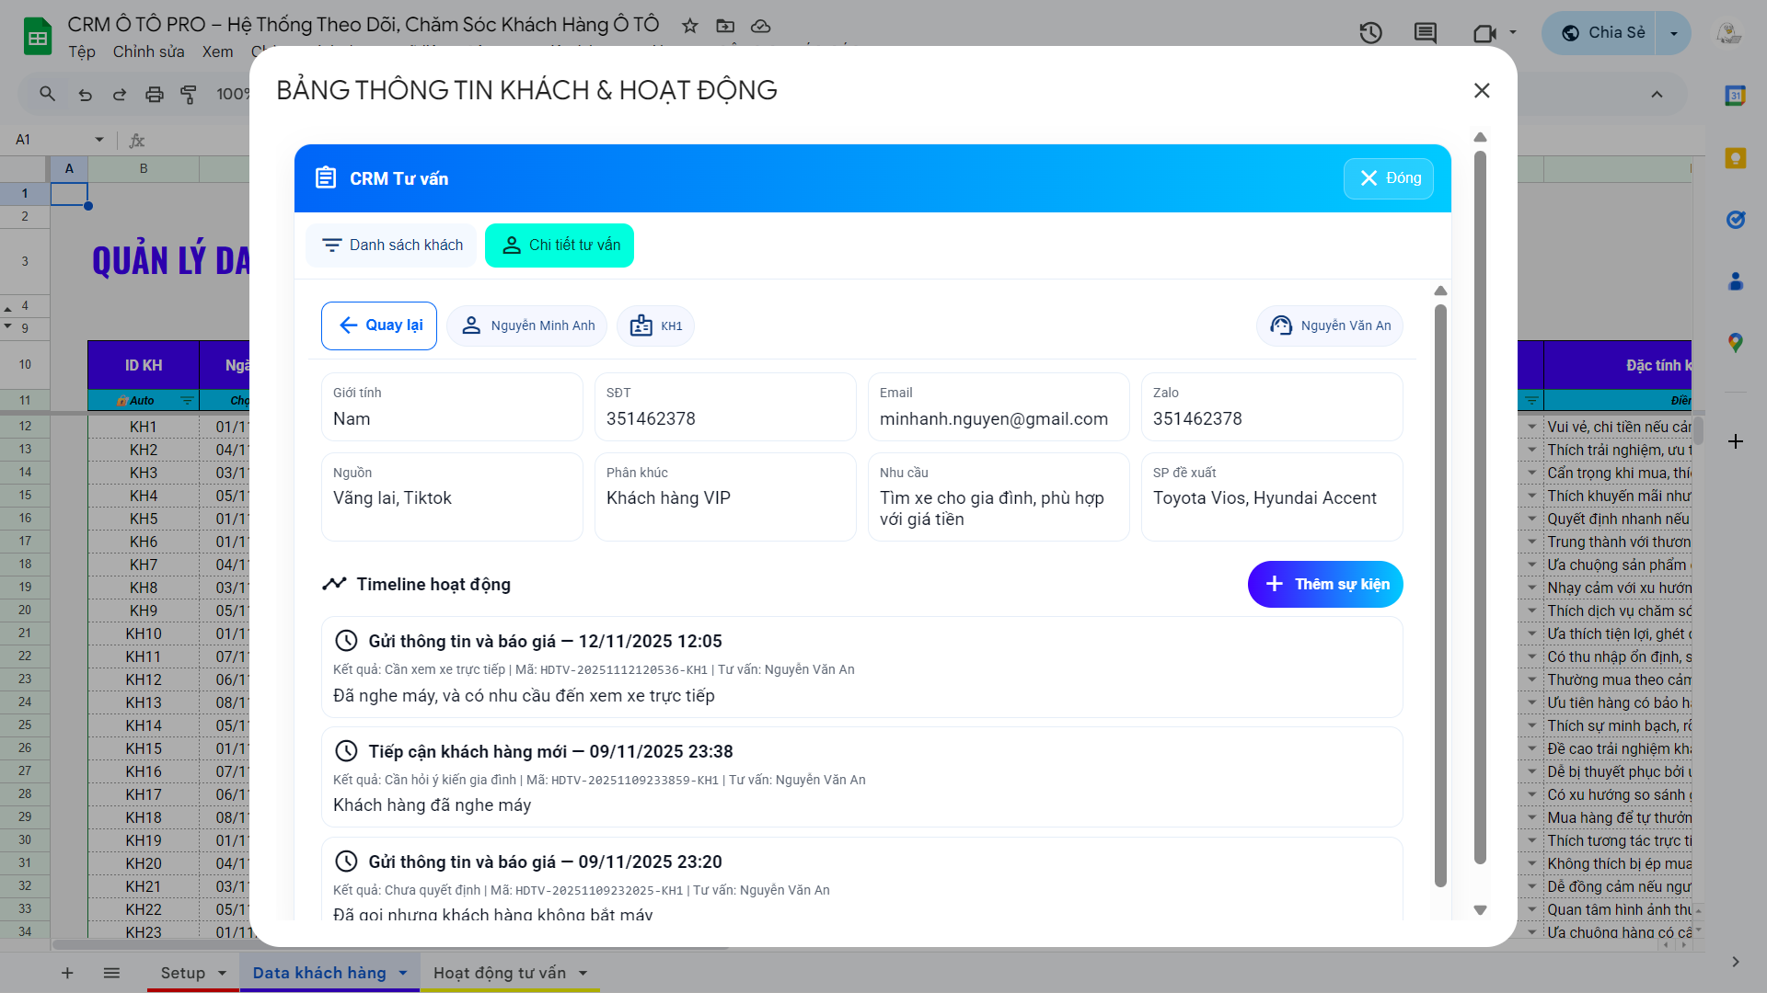Open version history clock icon
The width and height of the screenshot is (1767, 993).
1370,33
